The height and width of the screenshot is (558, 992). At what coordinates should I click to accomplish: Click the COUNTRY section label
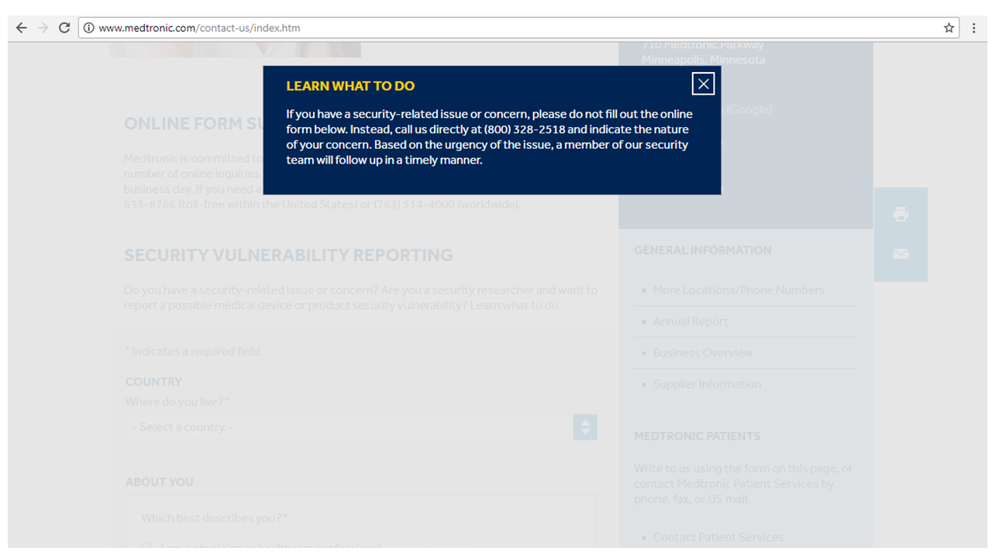tap(153, 382)
